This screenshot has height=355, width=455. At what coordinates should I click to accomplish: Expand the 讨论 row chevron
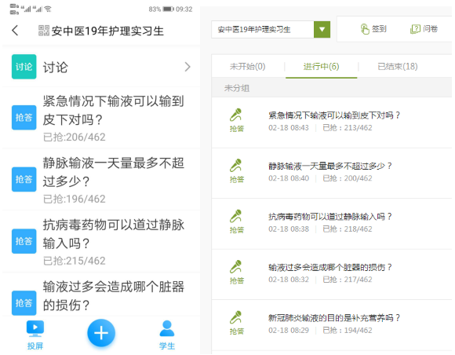tap(187, 67)
